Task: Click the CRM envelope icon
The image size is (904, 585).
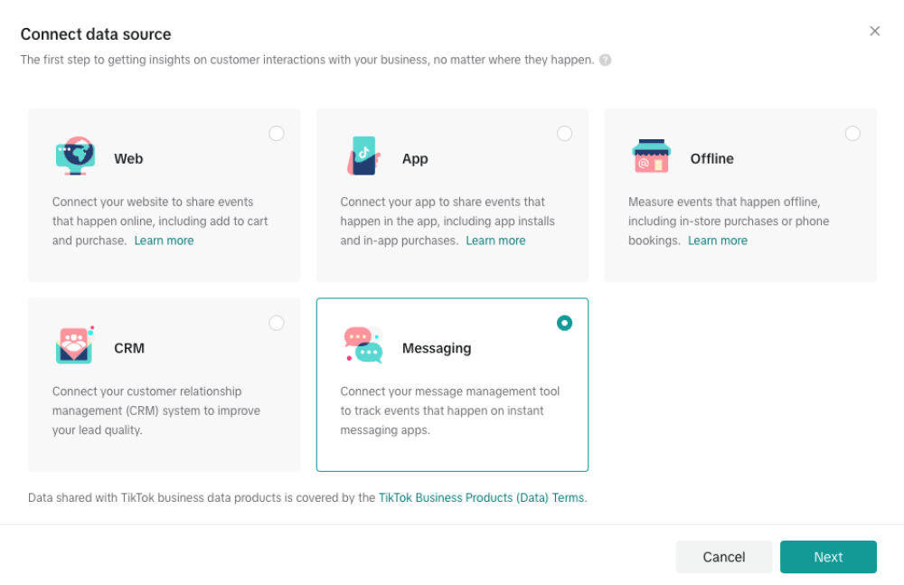Action: [75, 345]
